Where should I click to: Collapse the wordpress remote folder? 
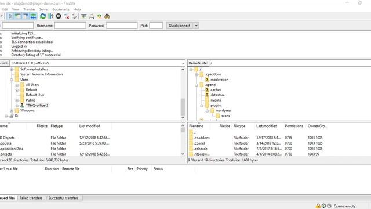[x=207, y=111]
